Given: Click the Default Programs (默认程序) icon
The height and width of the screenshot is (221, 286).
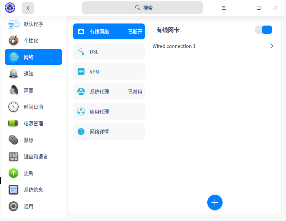Looking at the screenshot, I should (x=13, y=24).
